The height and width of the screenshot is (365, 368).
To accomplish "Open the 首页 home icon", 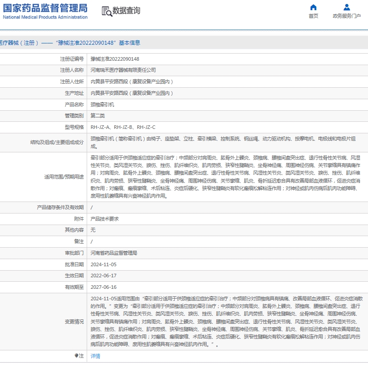I will point(313,7).
